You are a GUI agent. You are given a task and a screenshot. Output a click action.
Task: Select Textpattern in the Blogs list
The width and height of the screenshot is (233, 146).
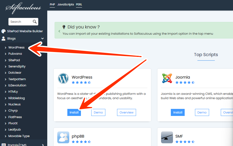[17, 79]
